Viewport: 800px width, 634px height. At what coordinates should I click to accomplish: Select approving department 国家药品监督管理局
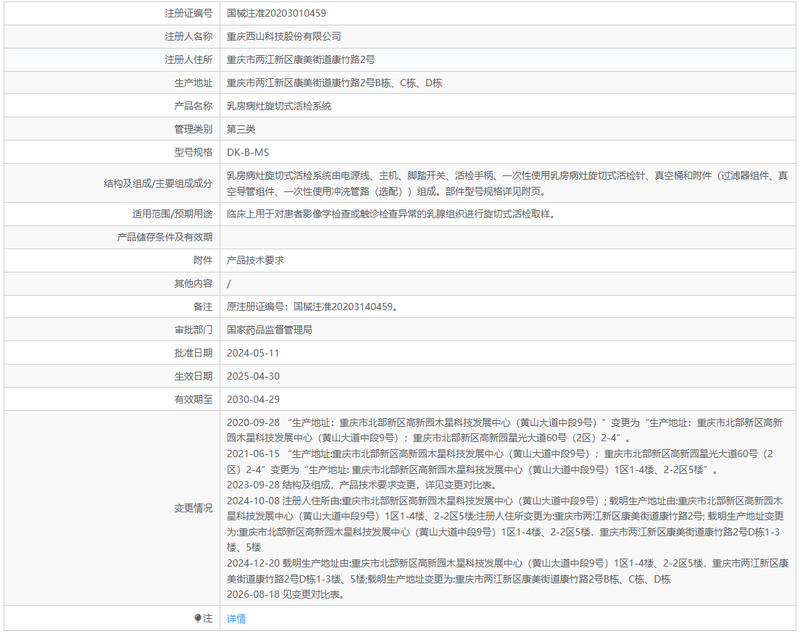click(x=270, y=330)
